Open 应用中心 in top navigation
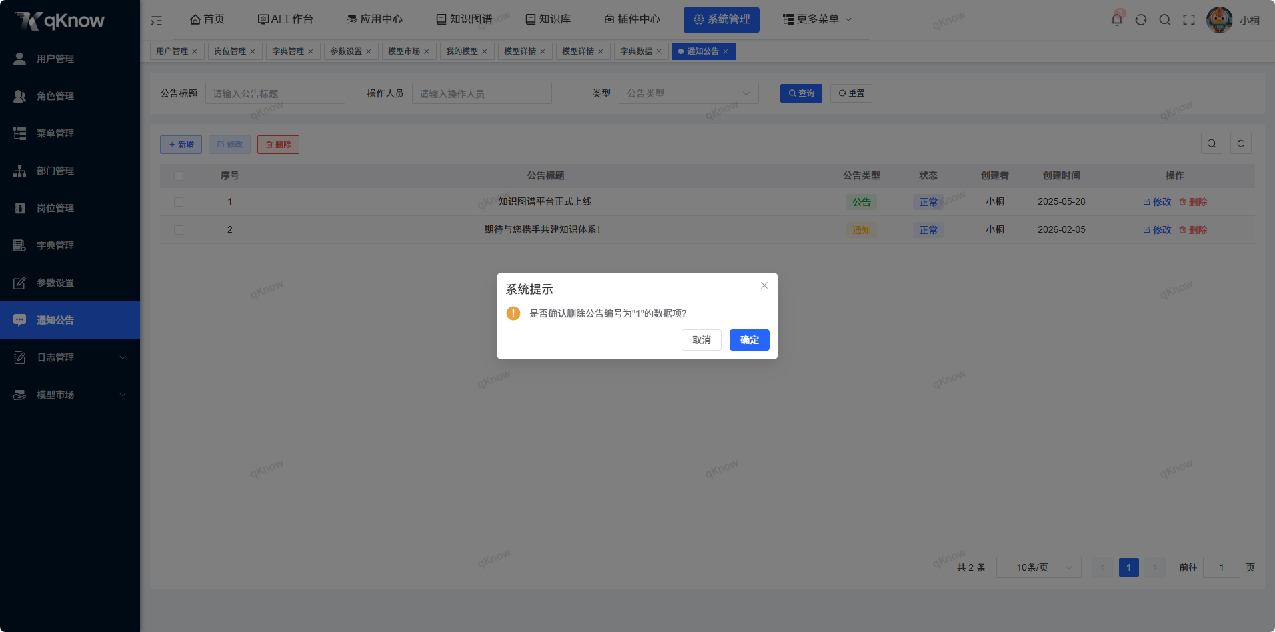This screenshot has height=632, width=1275. click(x=375, y=19)
